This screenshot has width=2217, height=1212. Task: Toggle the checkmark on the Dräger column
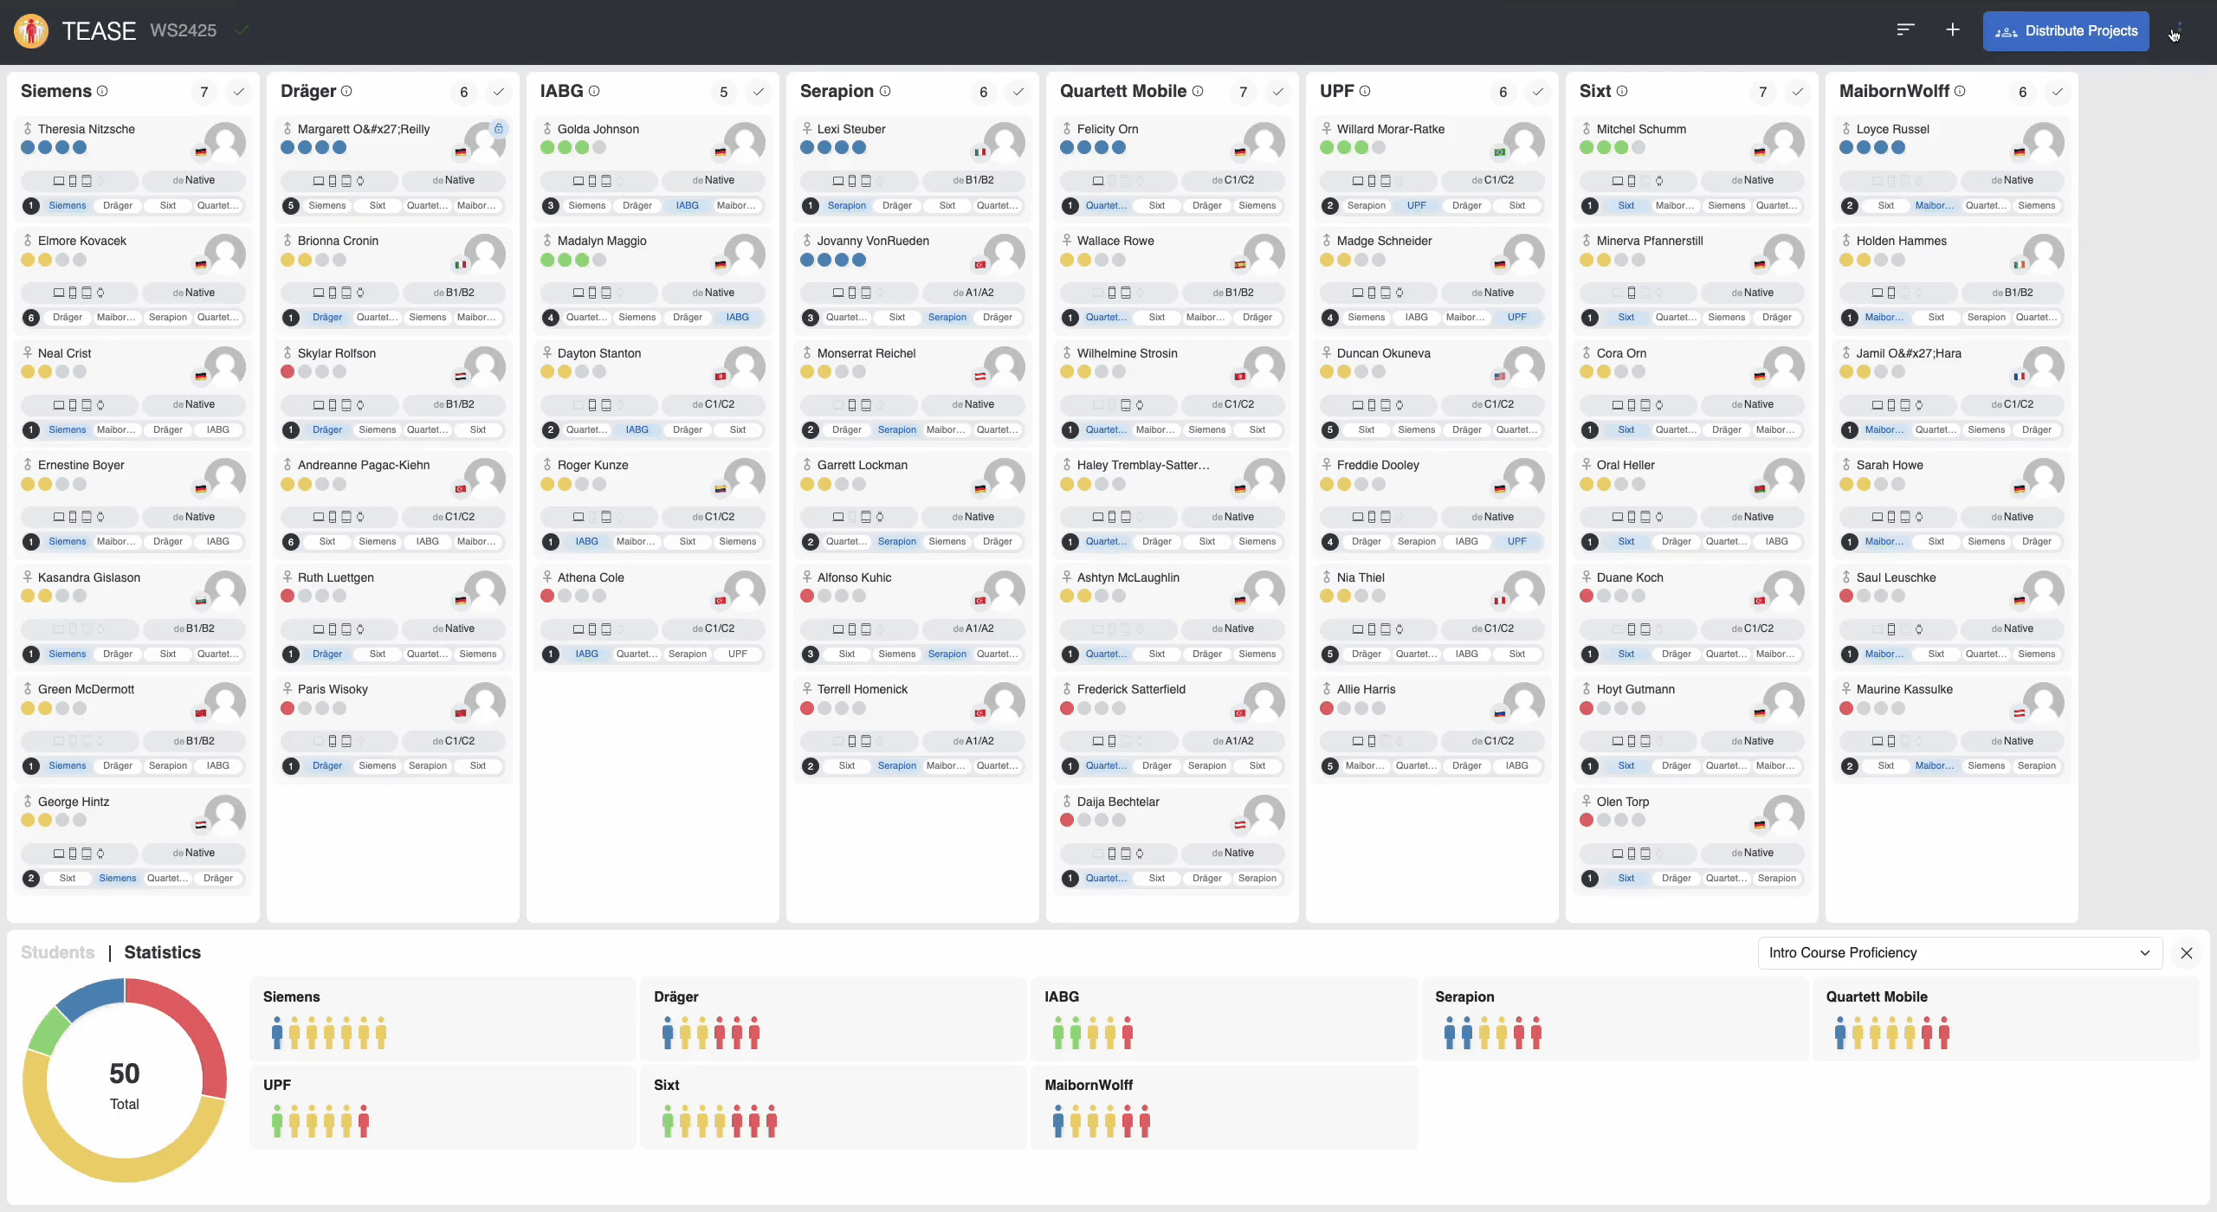(499, 92)
